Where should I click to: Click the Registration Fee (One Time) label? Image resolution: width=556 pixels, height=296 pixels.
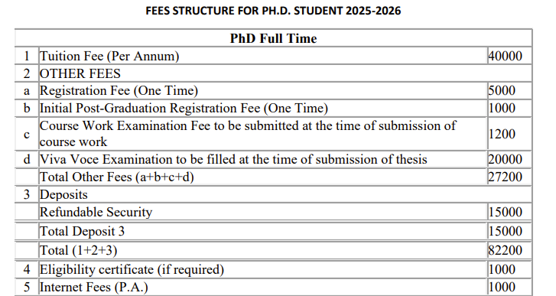(119, 90)
